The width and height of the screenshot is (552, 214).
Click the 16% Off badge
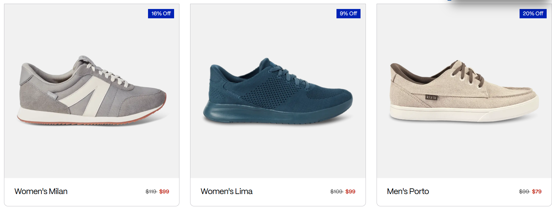pyautogui.click(x=161, y=14)
